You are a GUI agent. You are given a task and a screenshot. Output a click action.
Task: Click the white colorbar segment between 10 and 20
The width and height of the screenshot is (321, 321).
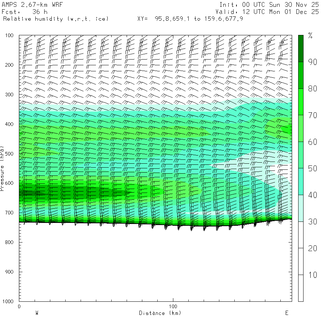[x=301, y=261]
